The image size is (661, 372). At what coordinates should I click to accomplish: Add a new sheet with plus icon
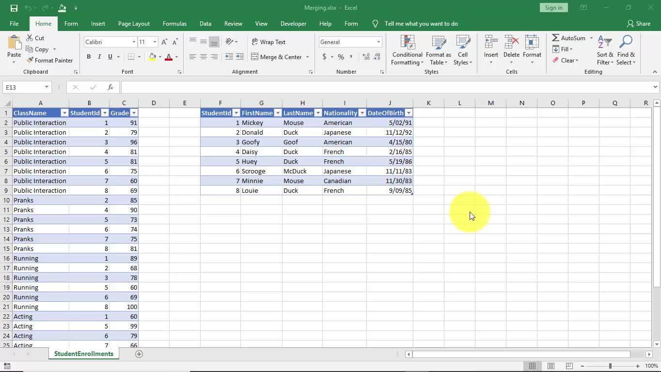(x=139, y=354)
